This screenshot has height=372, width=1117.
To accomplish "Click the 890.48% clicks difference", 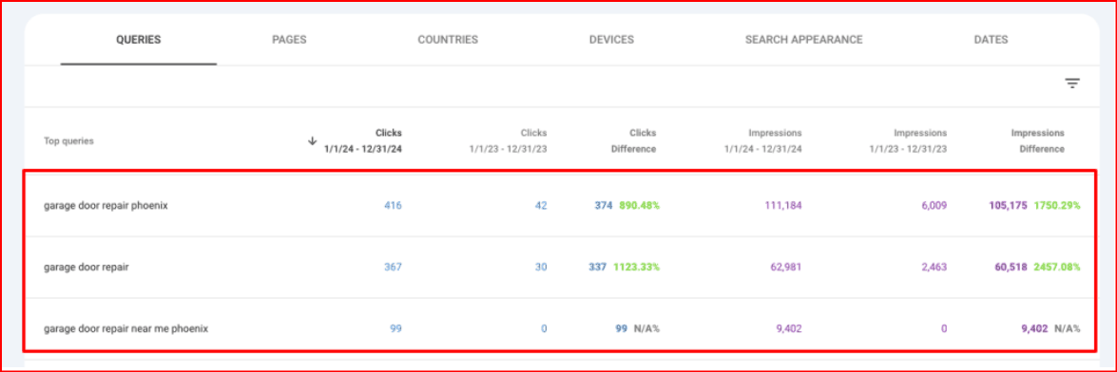I will click(x=640, y=206).
